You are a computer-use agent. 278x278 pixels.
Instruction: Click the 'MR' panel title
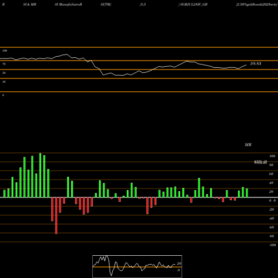[248, 145]
